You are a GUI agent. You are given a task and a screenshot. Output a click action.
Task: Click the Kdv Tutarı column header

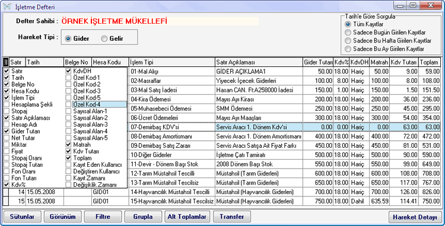(x=404, y=62)
